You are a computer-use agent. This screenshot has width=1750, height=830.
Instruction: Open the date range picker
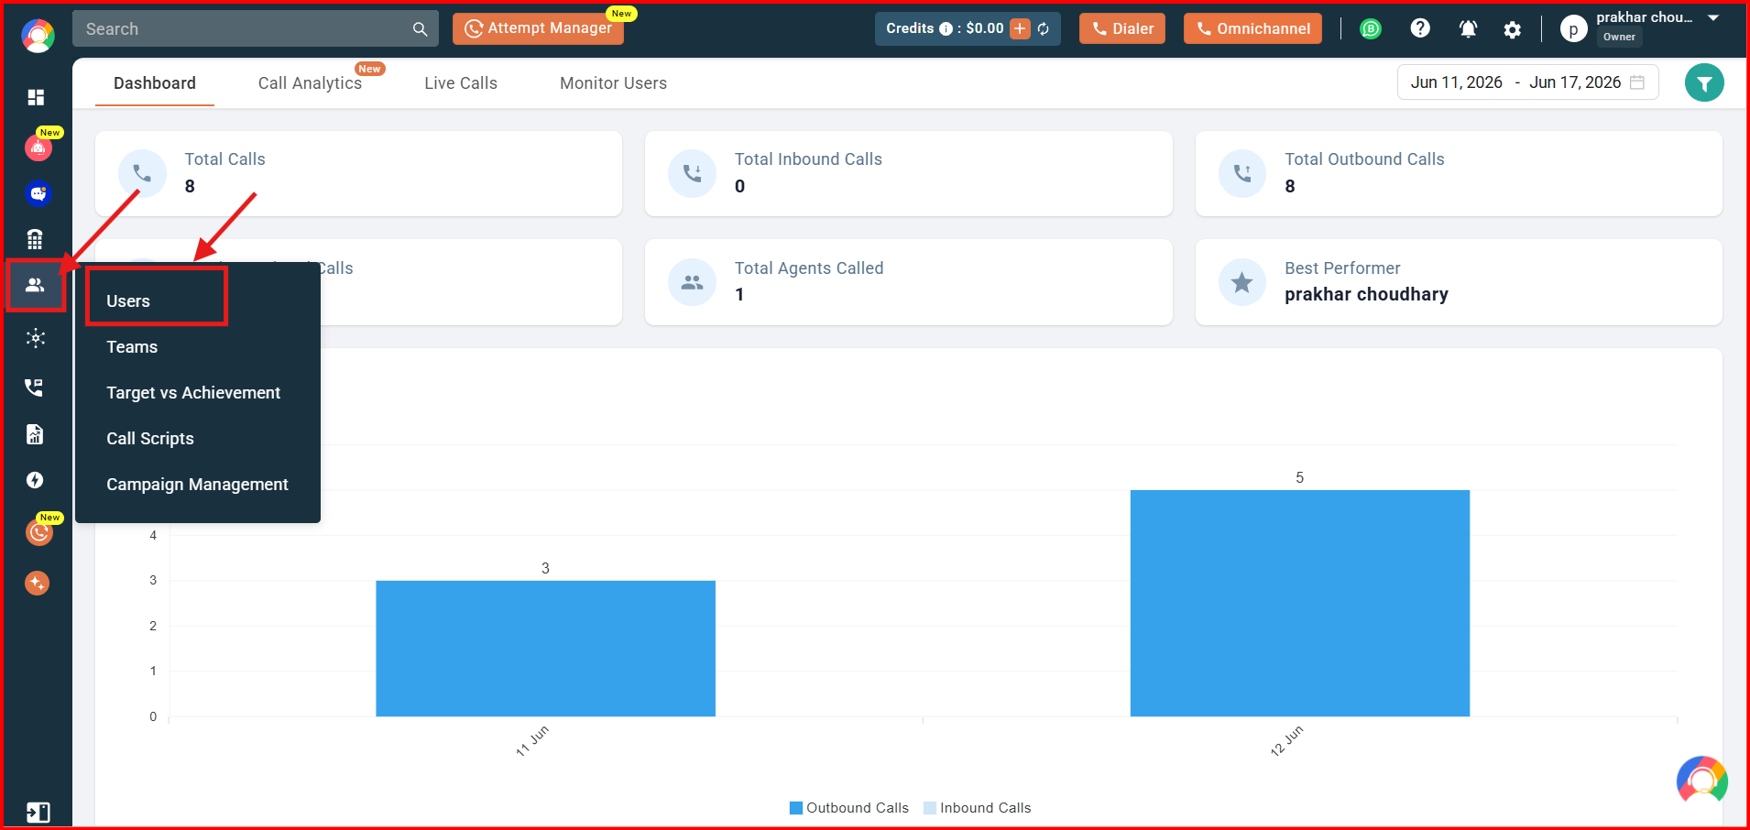coord(1527,82)
